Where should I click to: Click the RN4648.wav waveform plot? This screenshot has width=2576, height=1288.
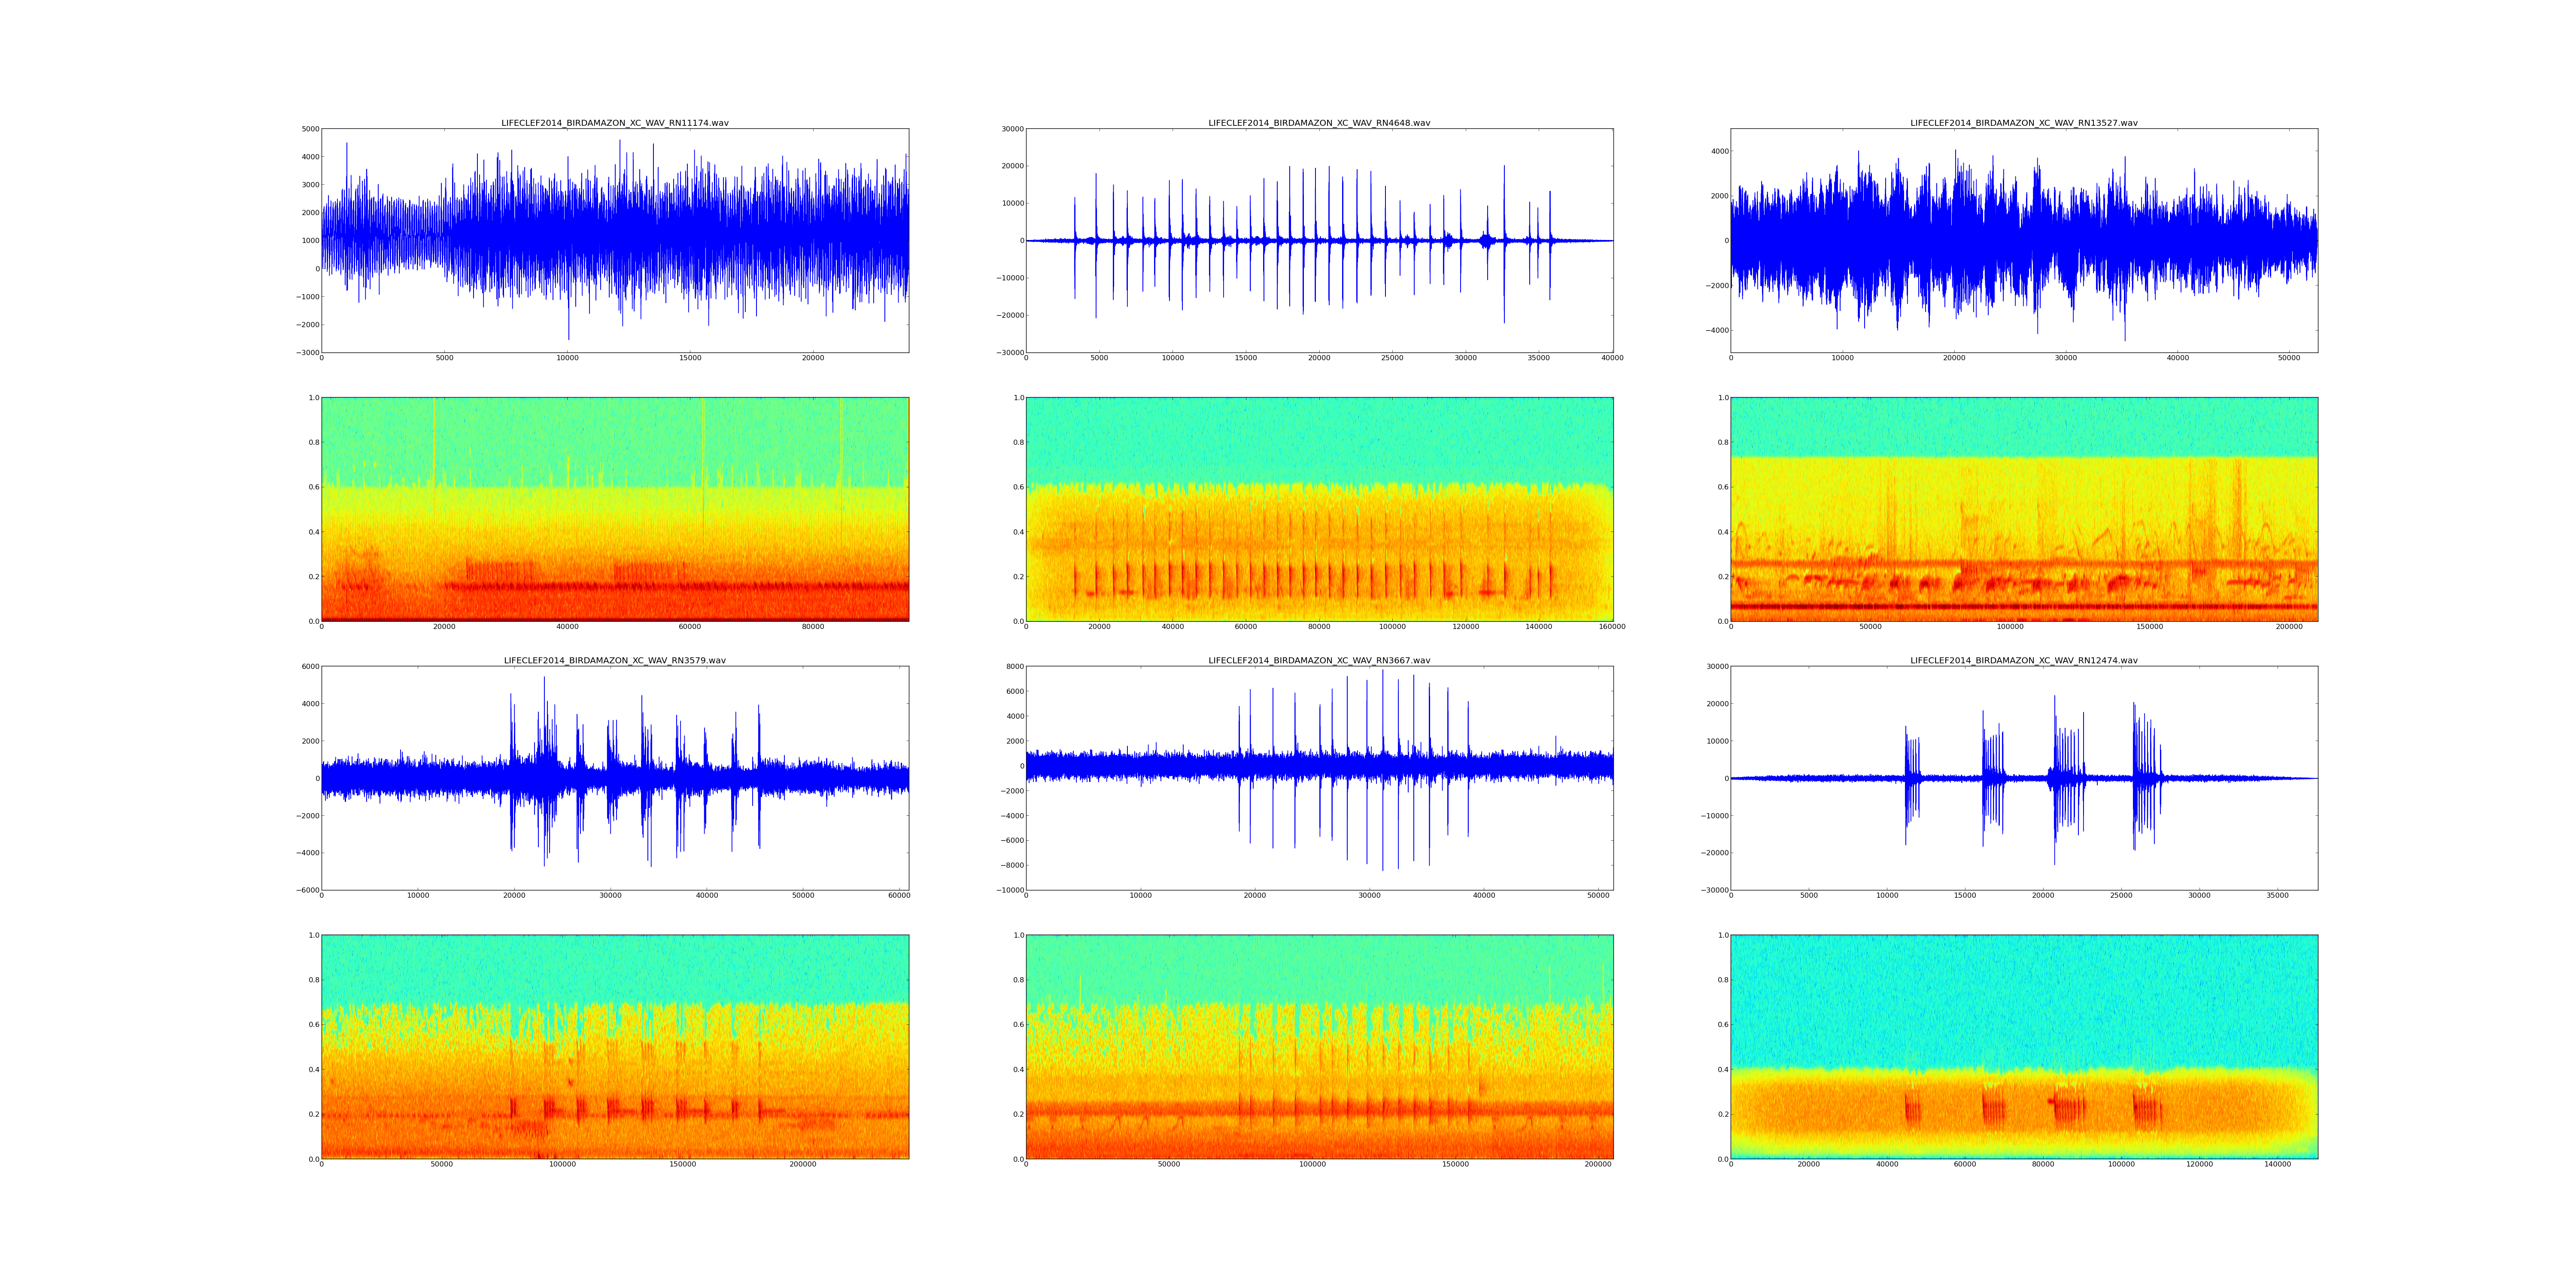click(x=1319, y=240)
